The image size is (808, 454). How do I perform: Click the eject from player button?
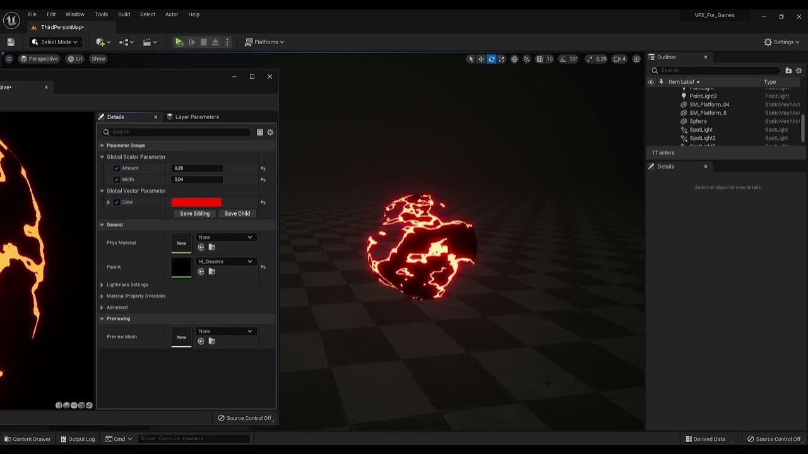215,42
